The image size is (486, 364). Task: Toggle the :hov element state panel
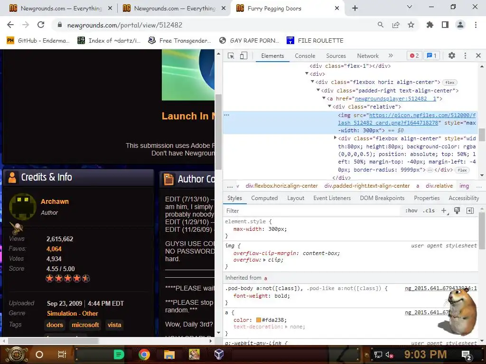click(411, 210)
